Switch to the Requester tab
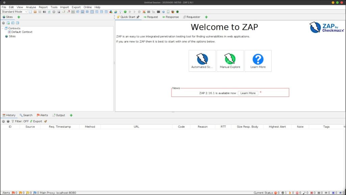Viewport: 346px width, 195px height. 192,17
